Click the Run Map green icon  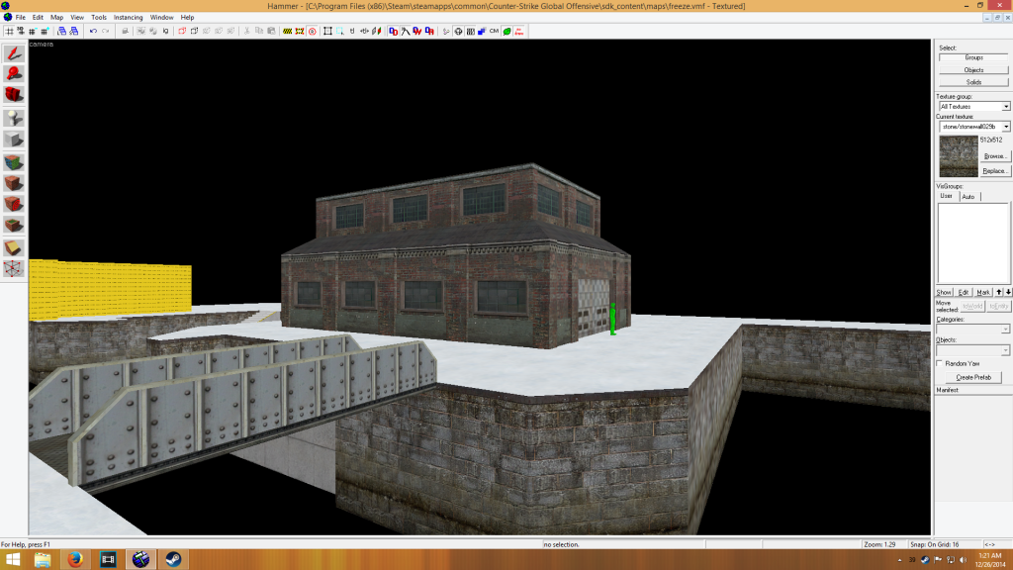(x=507, y=31)
